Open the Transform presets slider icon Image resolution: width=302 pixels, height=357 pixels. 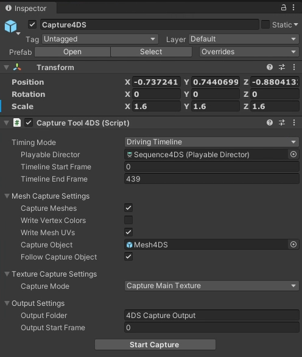(282, 67)
